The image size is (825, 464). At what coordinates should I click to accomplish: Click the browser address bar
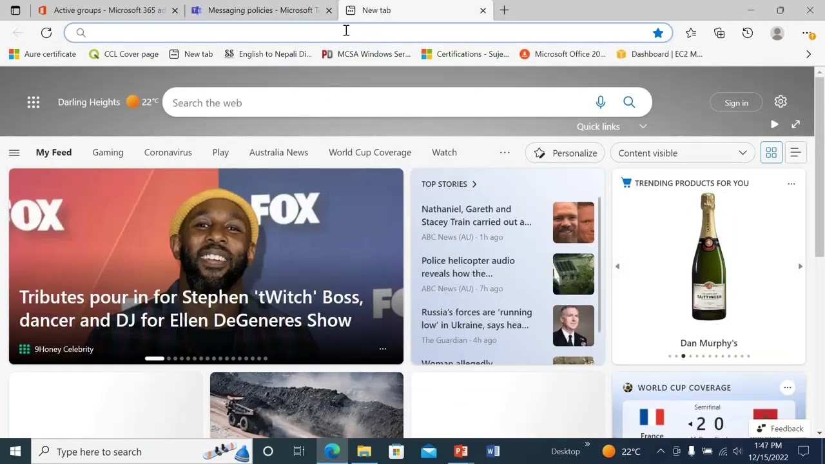(367, 33)
